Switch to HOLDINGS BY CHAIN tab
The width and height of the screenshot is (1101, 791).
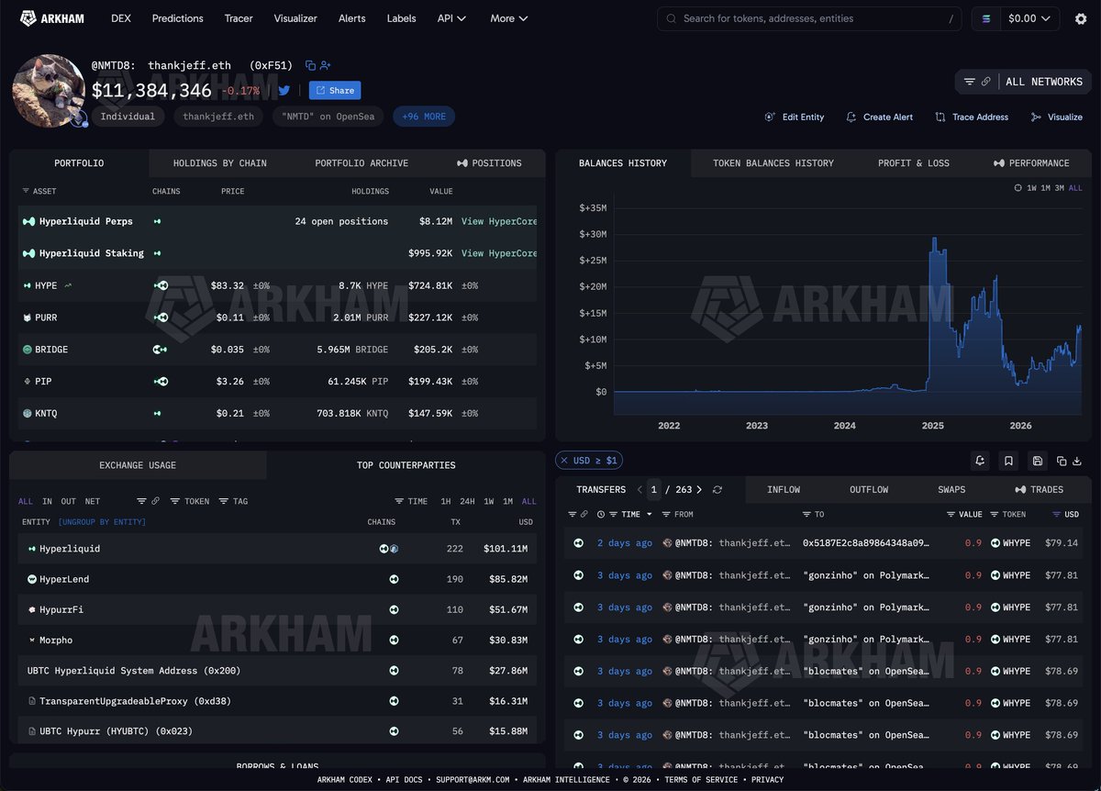tap(219, 163)
